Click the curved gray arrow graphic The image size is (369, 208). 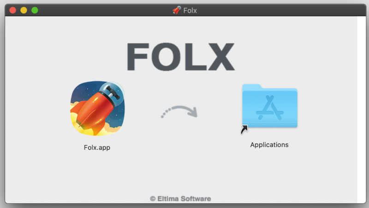pos(179,111)
